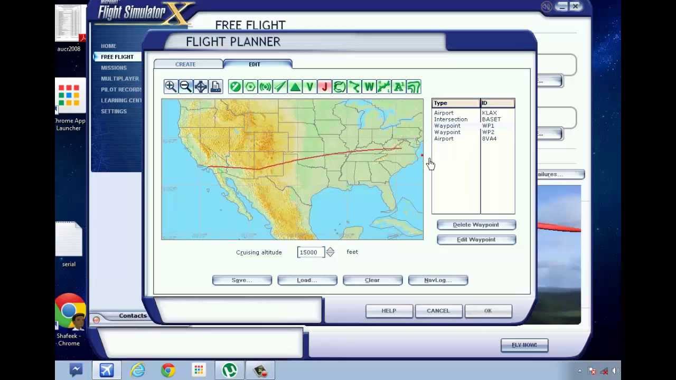Screen dimensions: 676x380
Task: Toggle airports display on the map
Action: coord(236,87)
